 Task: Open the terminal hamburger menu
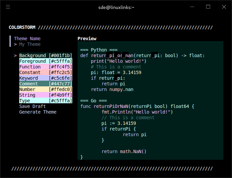tap(8, 7)
